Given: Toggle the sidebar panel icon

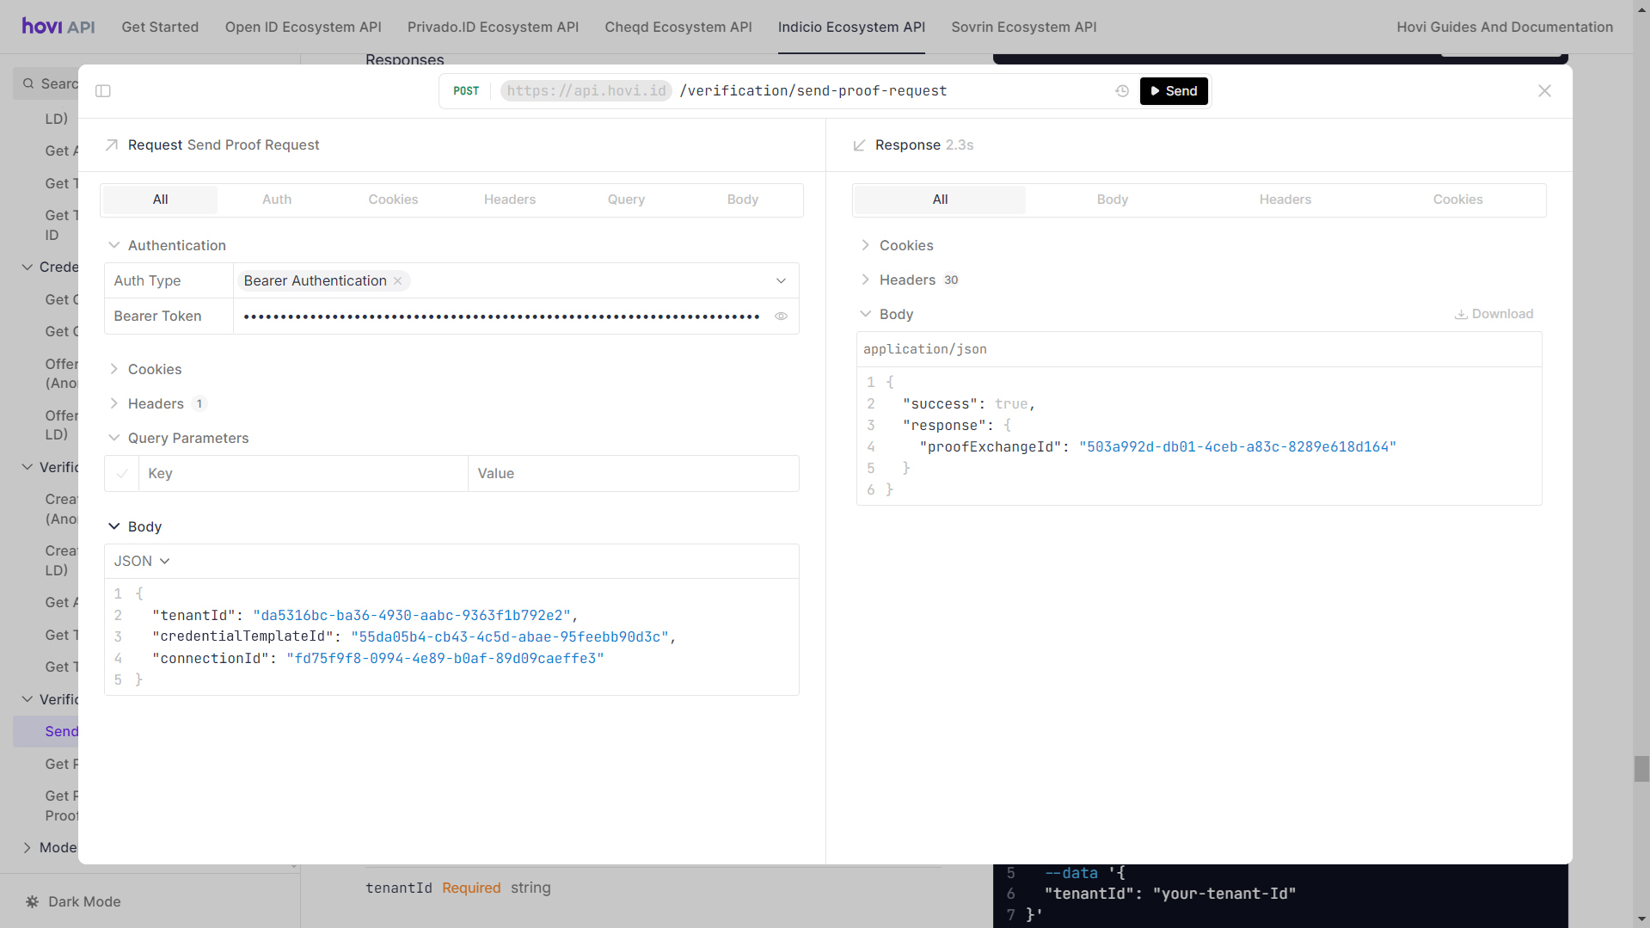Looking at the screenshot, I should [103, 91].
